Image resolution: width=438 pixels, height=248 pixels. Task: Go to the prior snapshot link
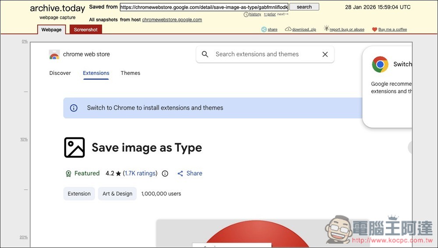click(270, 14)
